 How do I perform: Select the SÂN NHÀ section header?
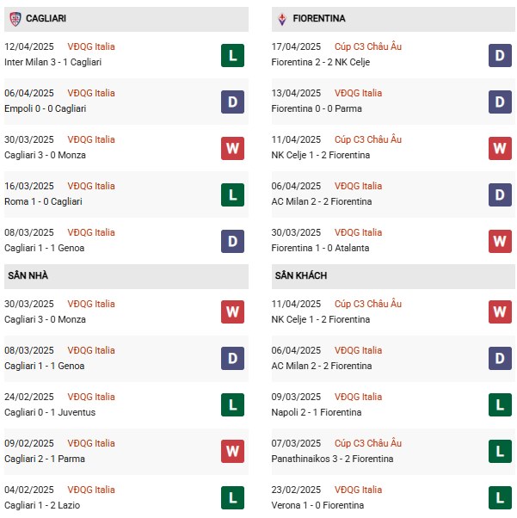click(30, 275)
